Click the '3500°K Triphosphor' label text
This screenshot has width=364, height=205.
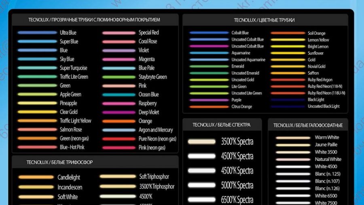click(157, 186)
